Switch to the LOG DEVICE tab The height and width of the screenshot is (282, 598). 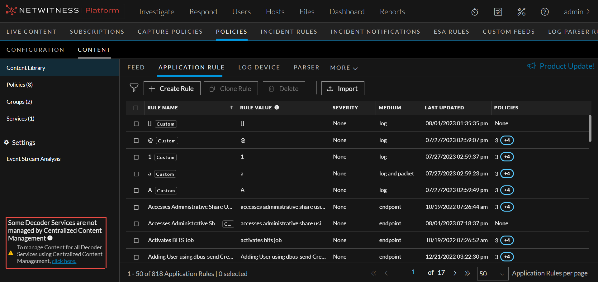point(259,67)
